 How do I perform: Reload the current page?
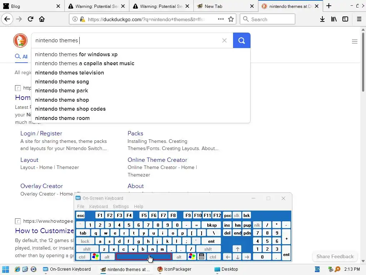click(30, 19)
